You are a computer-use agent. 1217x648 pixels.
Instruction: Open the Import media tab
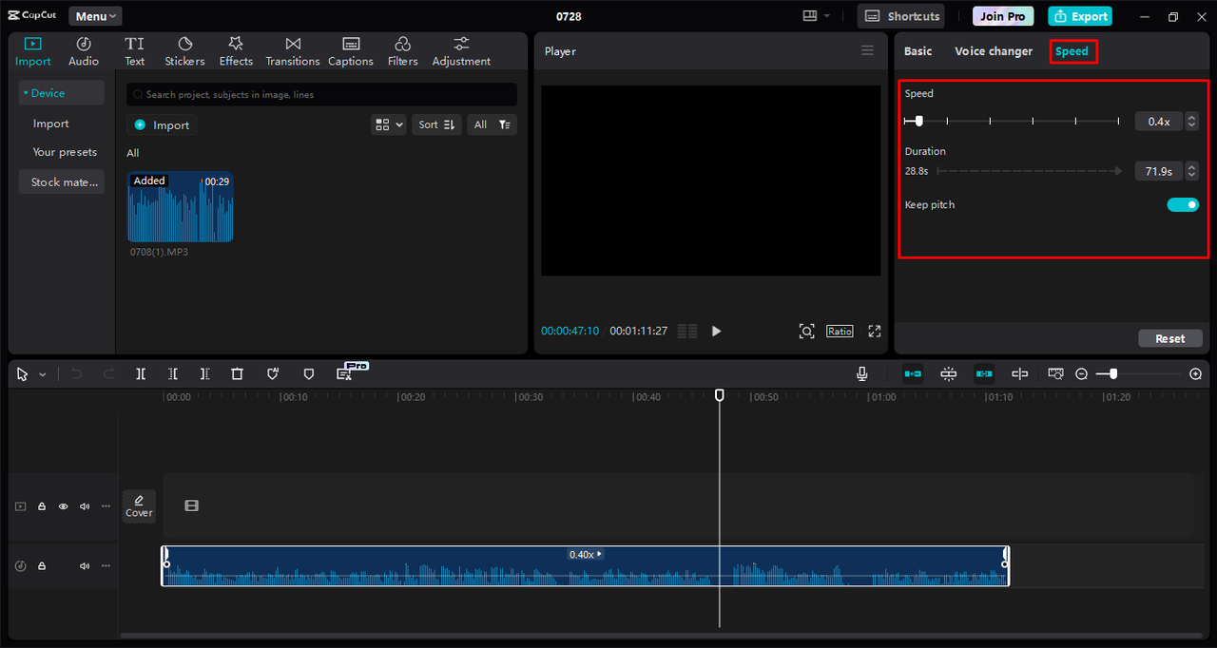[33, 51]
